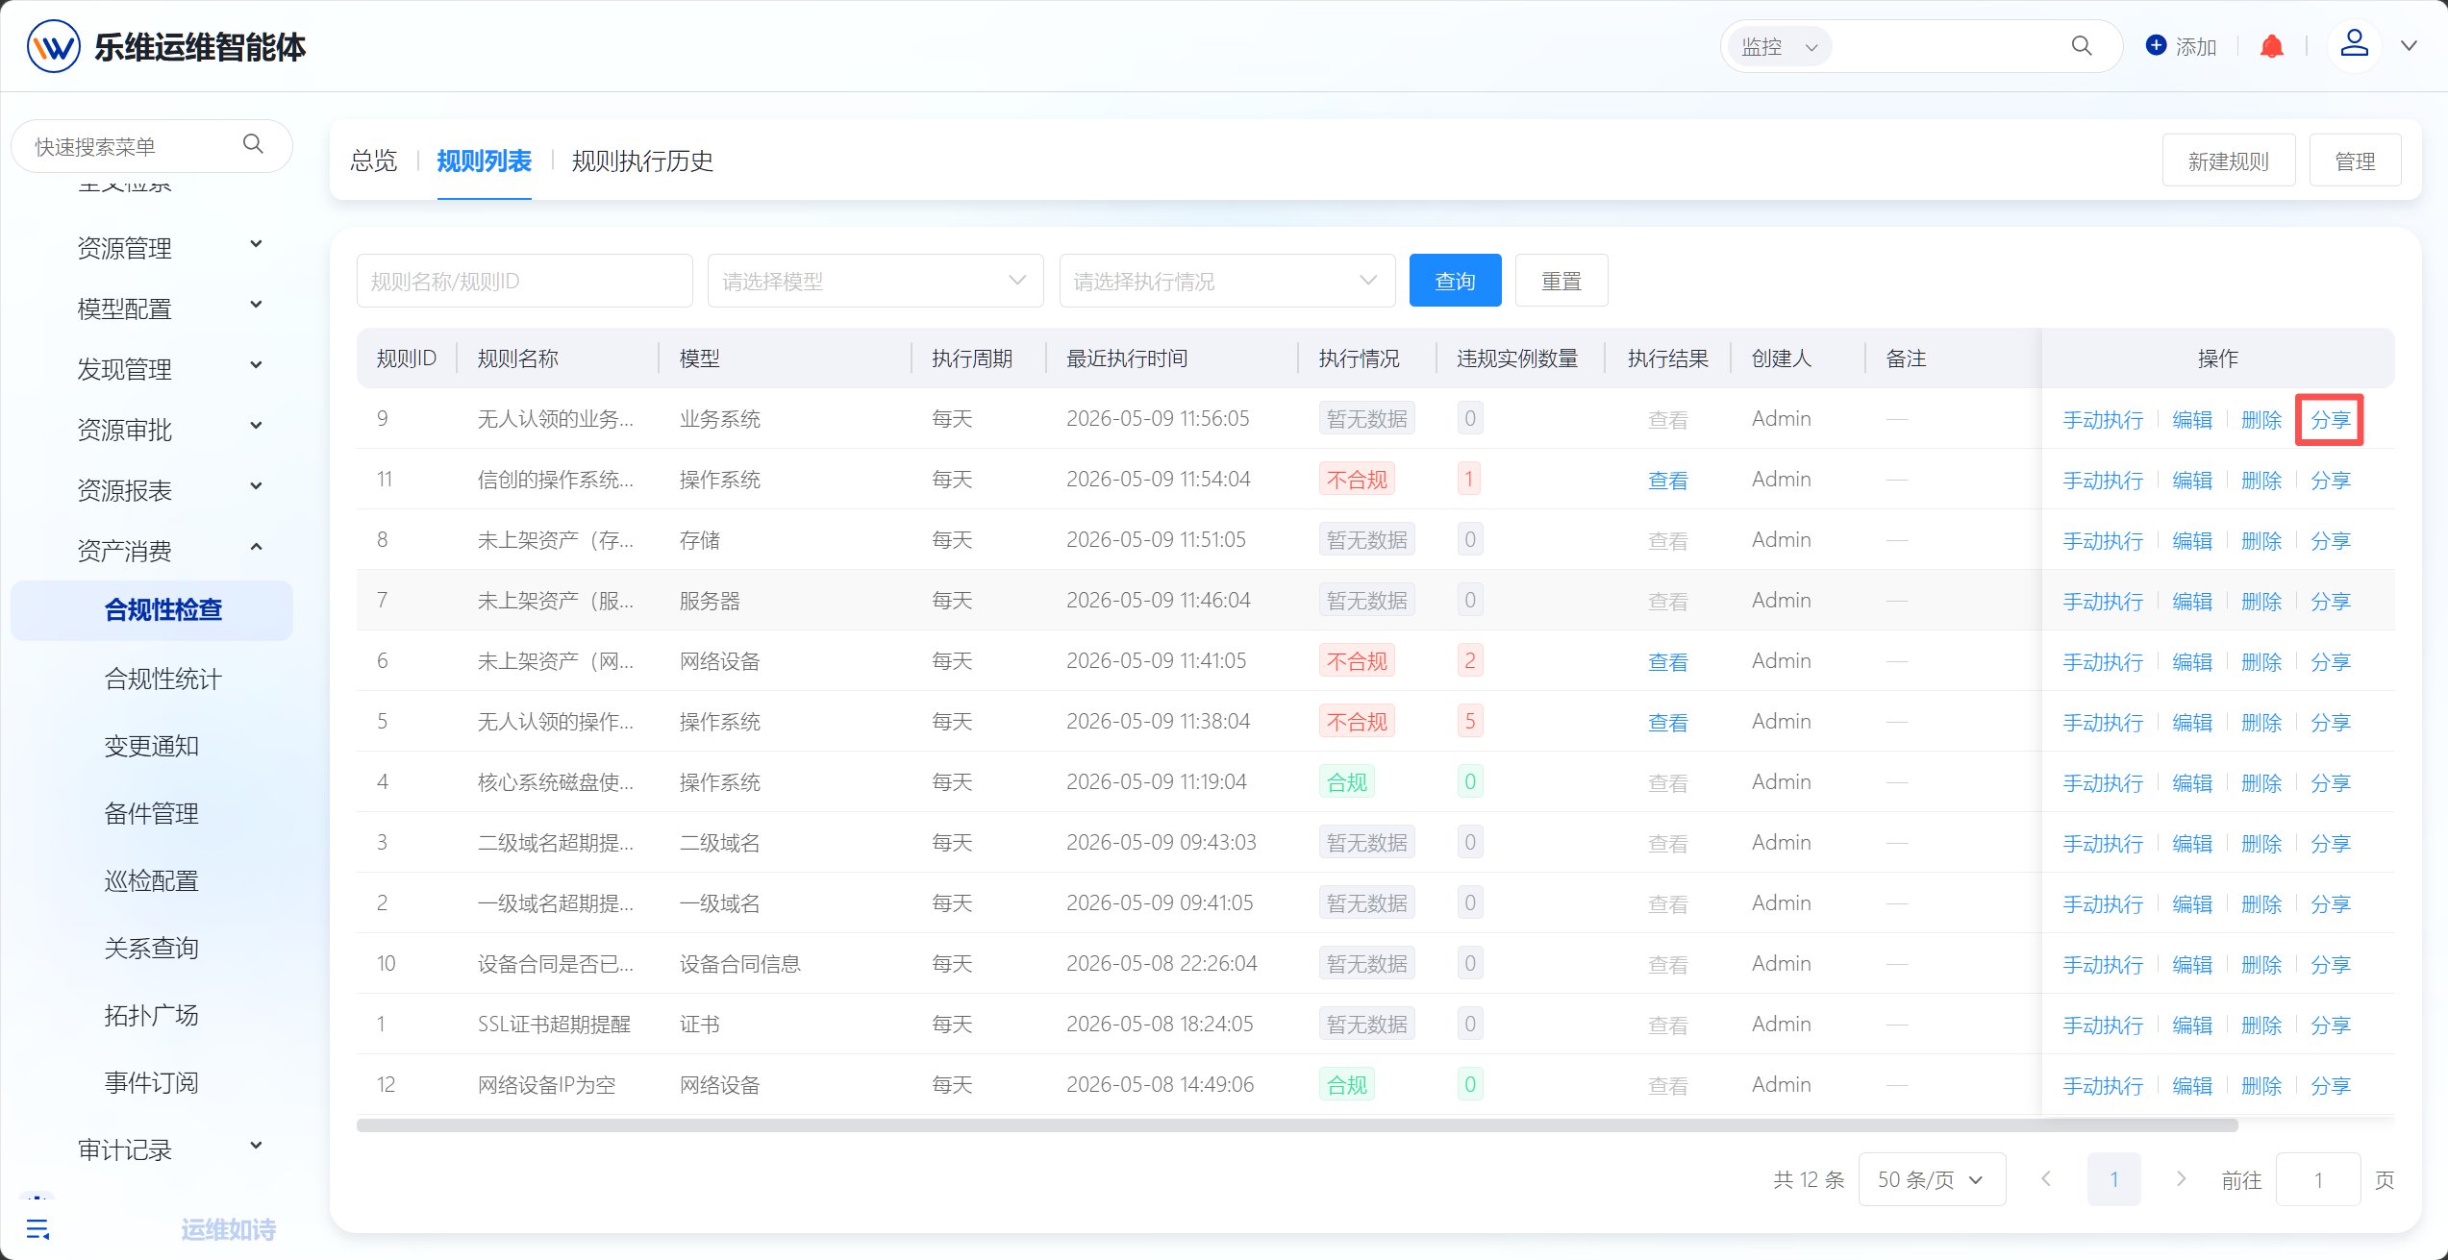Click the 不合规 badge in rule 5 row
The height and width of the screenshot is (1260, 2448).
pos(1357,722)
